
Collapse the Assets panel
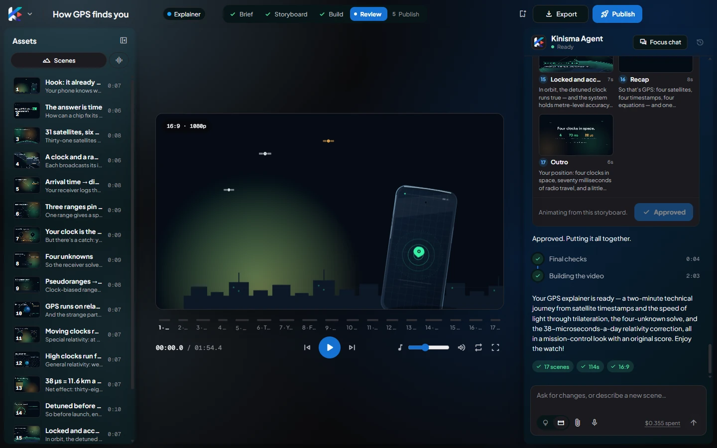(123, 40)
